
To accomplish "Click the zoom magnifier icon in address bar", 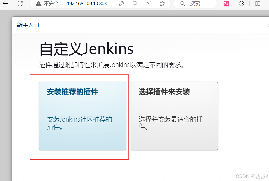I will point(135,4).
